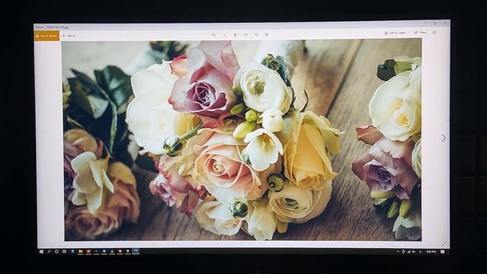Click the 'Add to' button
The height and width of the screenshot is (274, 487).
pyautogui.click(x=69, y=36)
